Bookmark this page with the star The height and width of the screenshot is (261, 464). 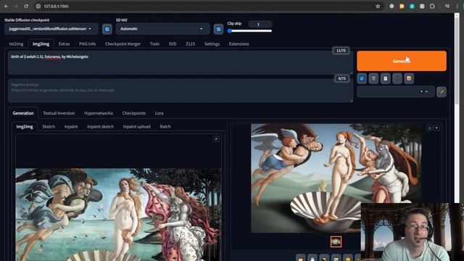tap(378, 6)
